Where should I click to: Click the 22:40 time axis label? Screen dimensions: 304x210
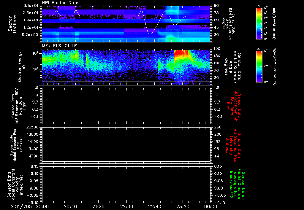click(154, 206)
